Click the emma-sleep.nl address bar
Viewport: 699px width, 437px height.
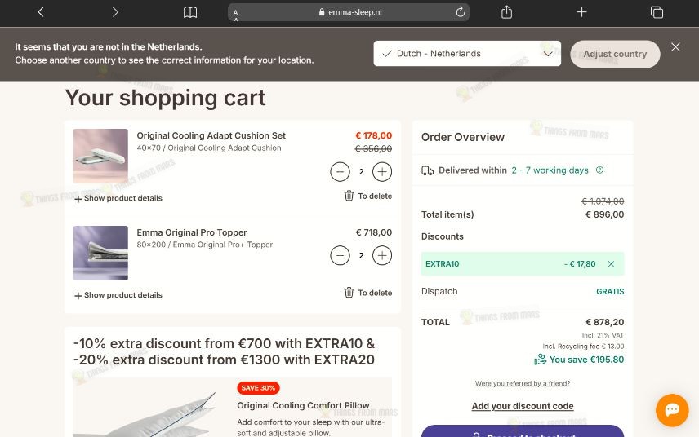coord(348,12)
